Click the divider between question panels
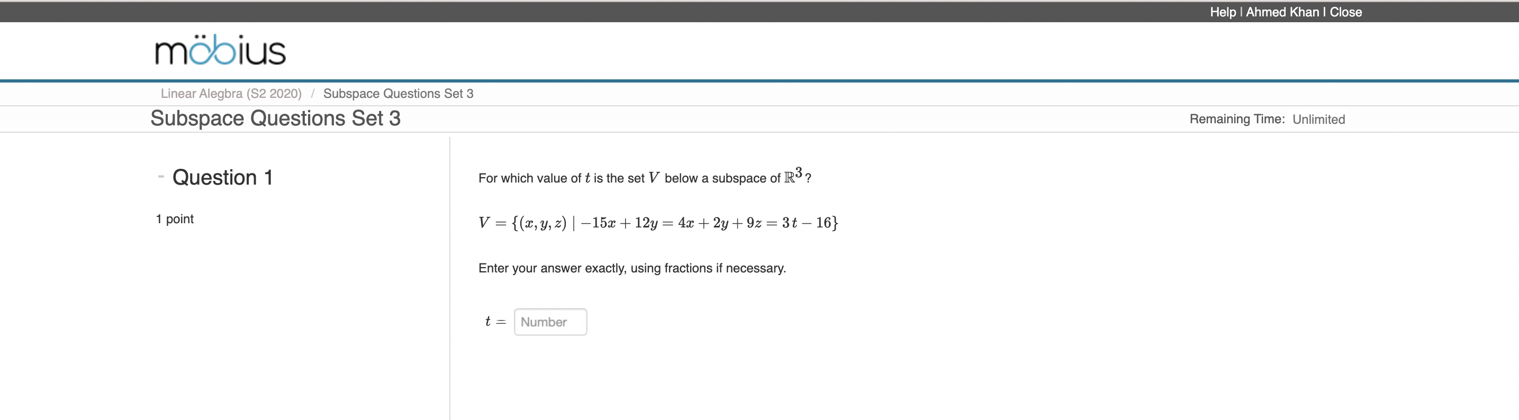Viewport: 1519px width, 420px height. (449, 277)
